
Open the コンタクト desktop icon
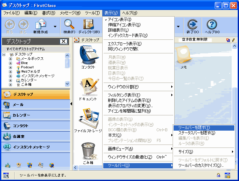click(88, 55)
